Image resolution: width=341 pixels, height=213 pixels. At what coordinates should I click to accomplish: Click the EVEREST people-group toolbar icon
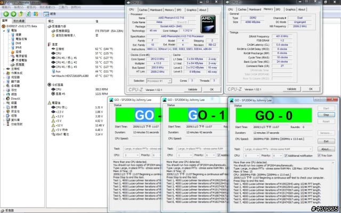coord(36,14)
